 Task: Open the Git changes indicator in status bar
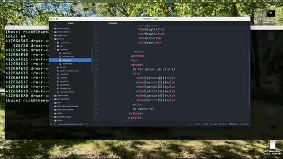pos(245,124)
